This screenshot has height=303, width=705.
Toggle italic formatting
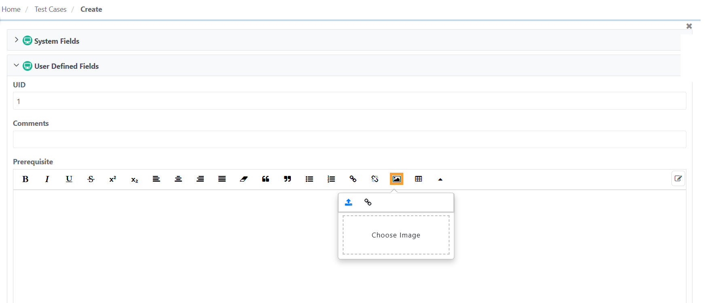tap(47, 179)
